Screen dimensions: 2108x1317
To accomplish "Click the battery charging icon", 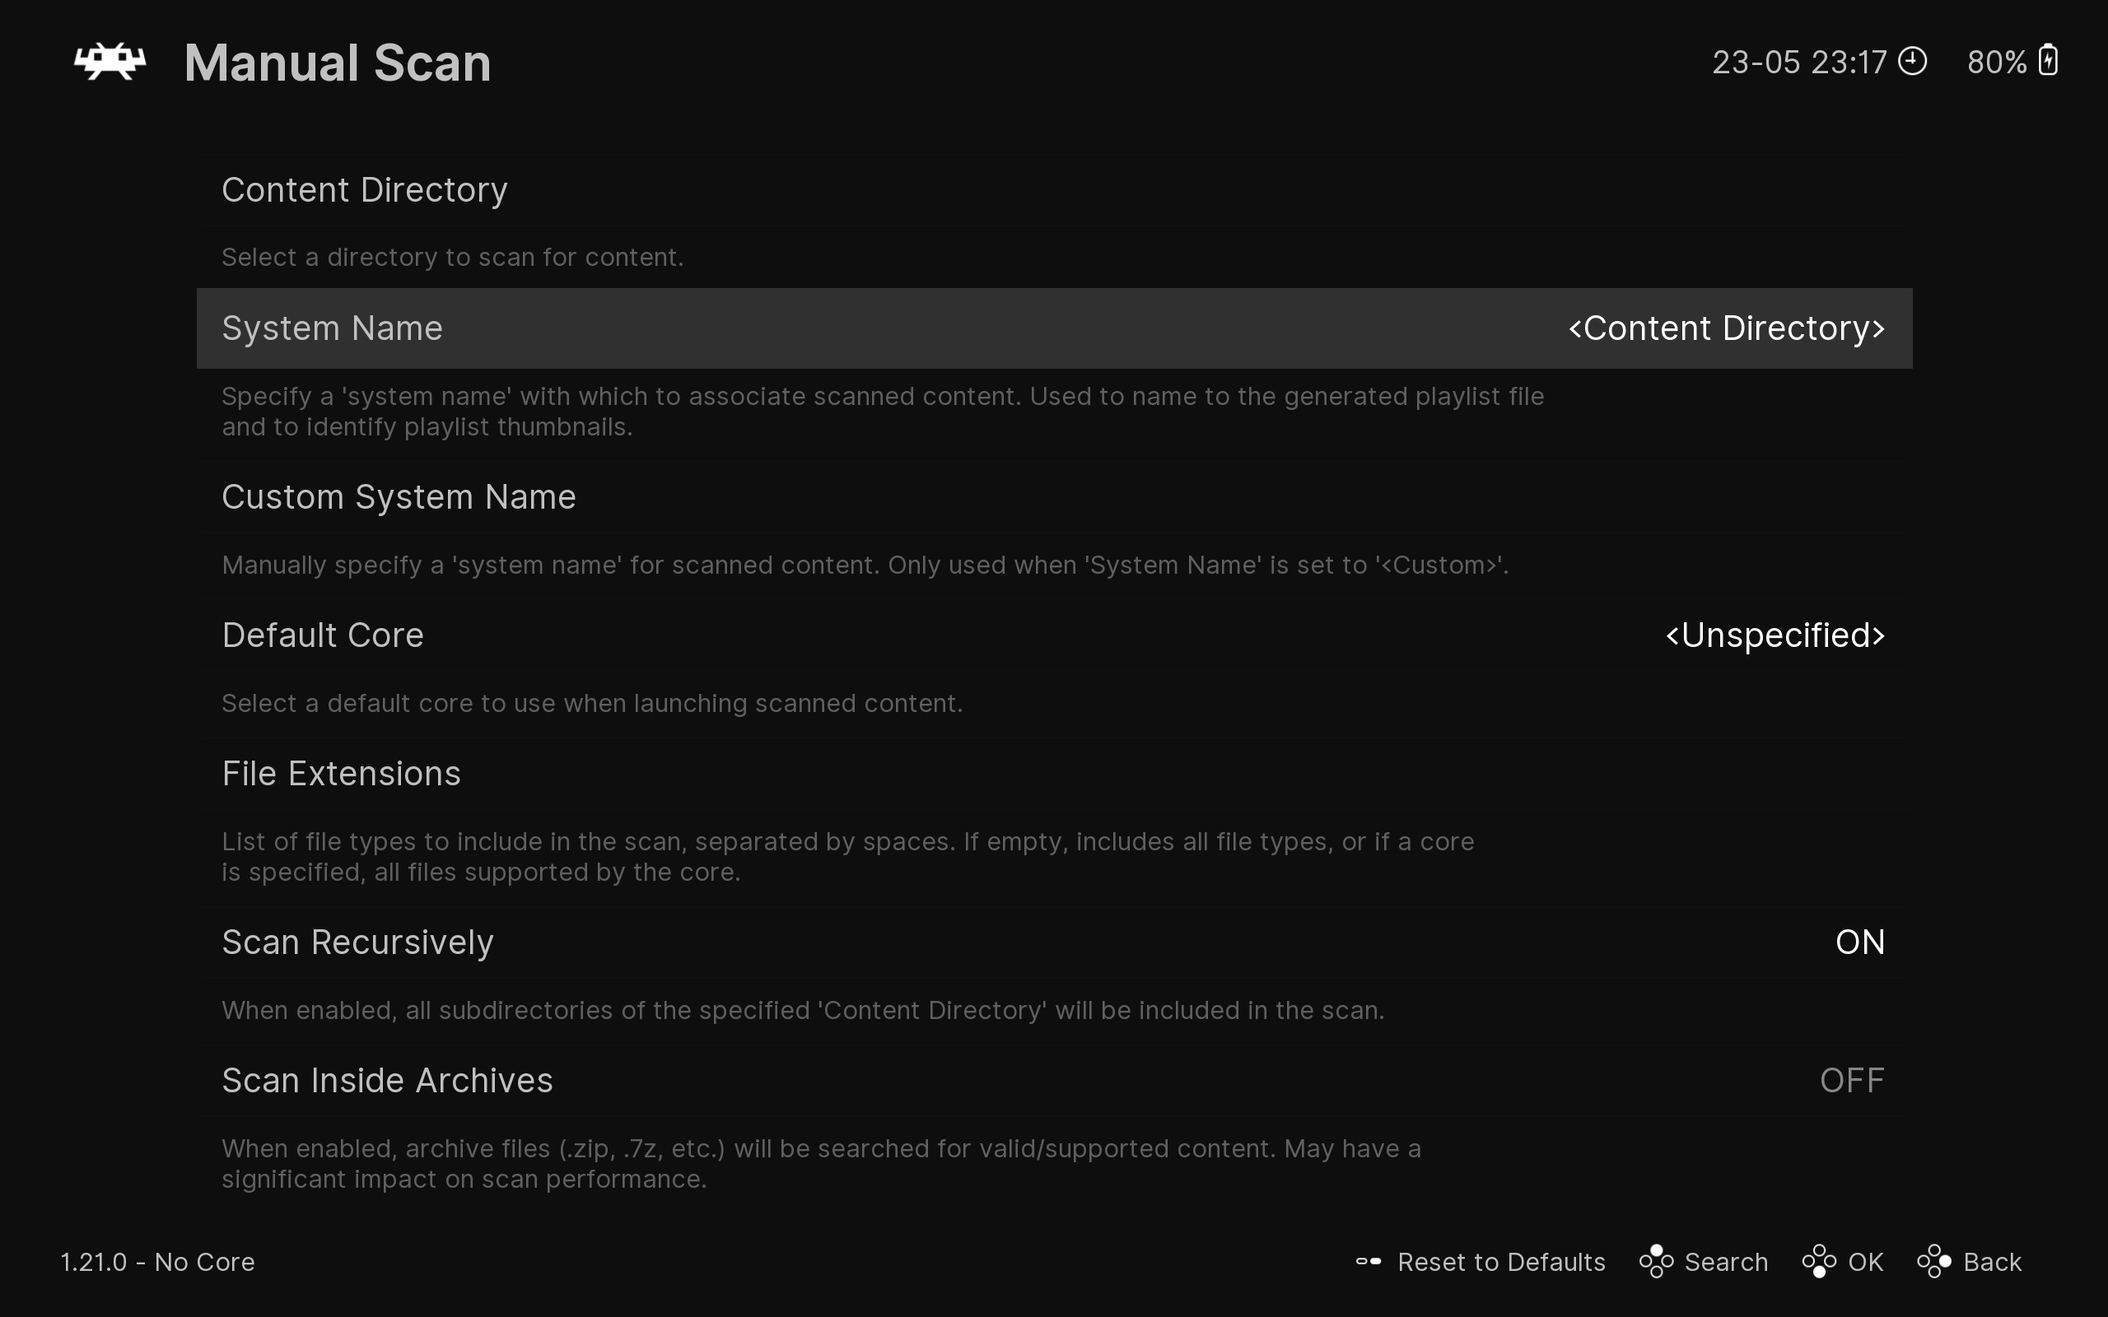I will [x=2049, y=61].
